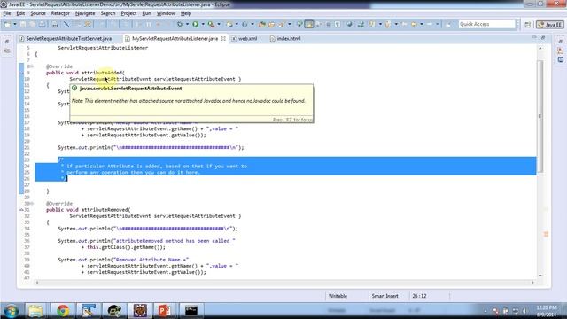Open the dropdown arrow beside globe icon
The height and width of the screenshot is (319, 567).
tap(237, 24)
